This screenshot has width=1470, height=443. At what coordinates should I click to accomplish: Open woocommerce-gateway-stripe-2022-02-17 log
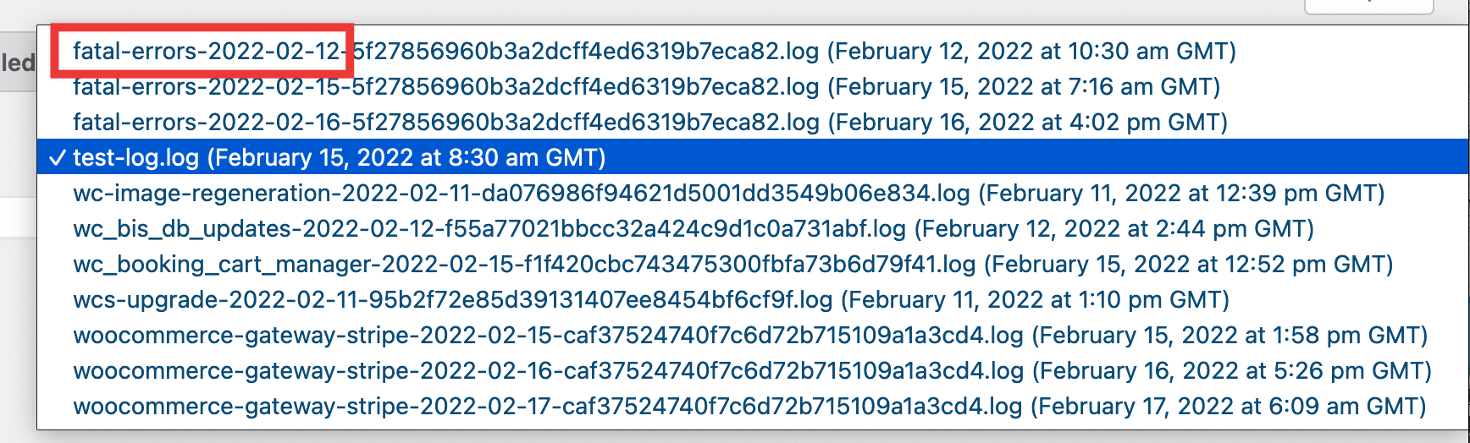coord(749,407)
